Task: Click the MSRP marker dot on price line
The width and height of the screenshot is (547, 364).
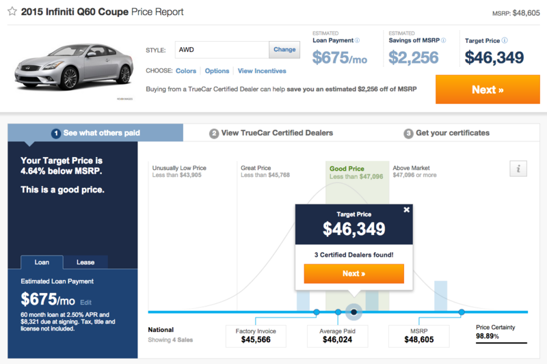Action: pyautogui.click(x=462, y=311)
